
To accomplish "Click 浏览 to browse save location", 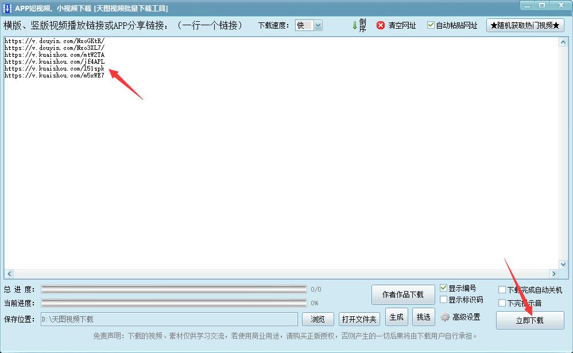I will click(x=318, y=320).
